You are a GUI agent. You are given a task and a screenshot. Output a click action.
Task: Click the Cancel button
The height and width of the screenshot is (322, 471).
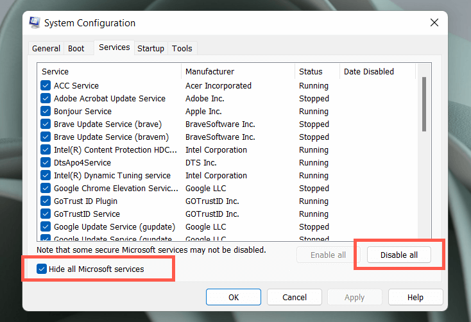coord(295,297)
